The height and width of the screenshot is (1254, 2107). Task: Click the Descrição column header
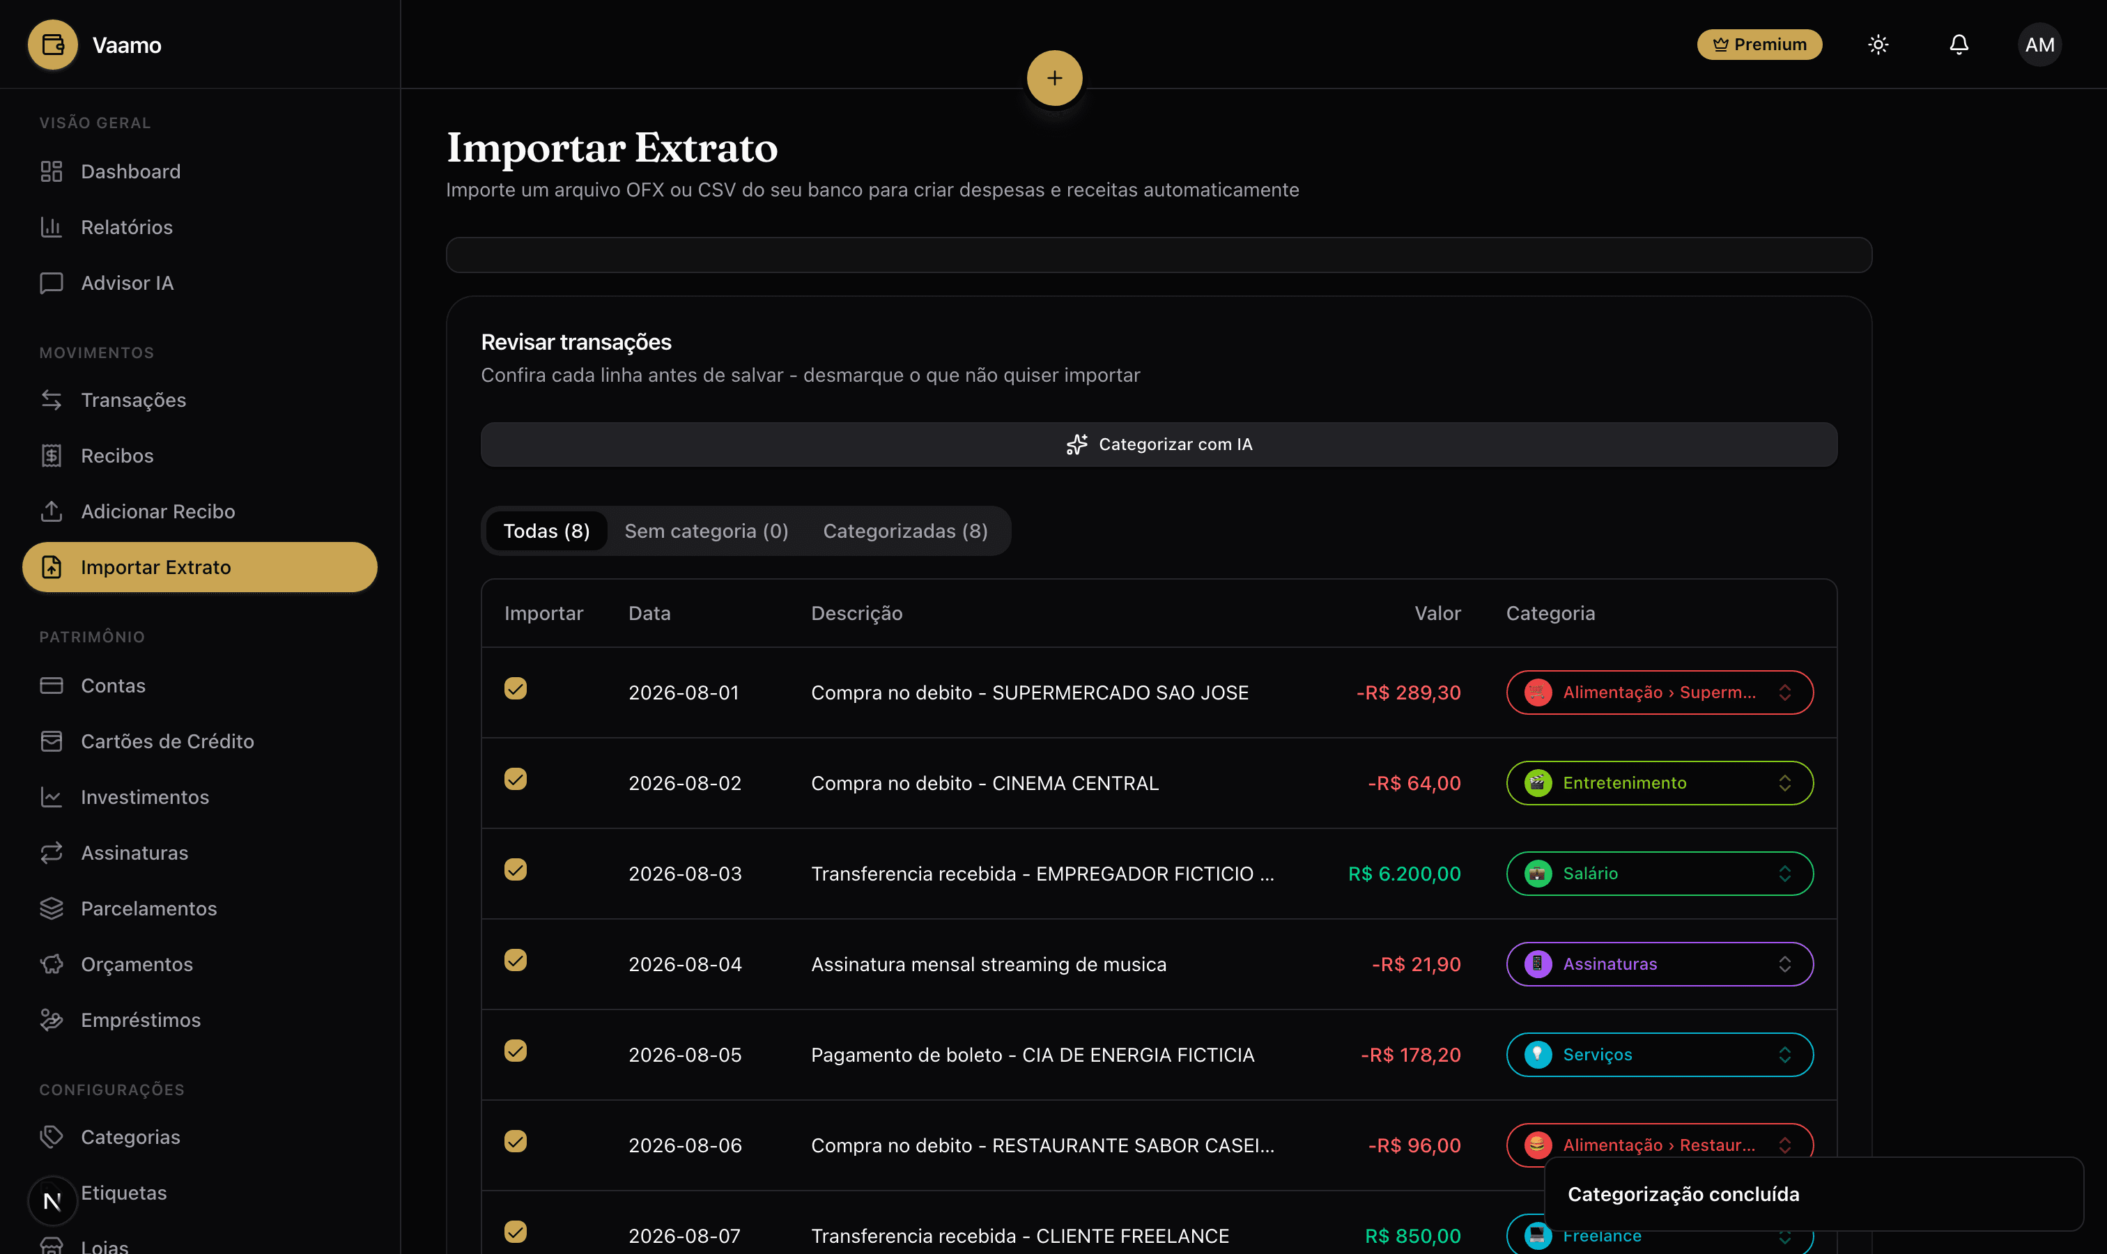tap(856, 614)
